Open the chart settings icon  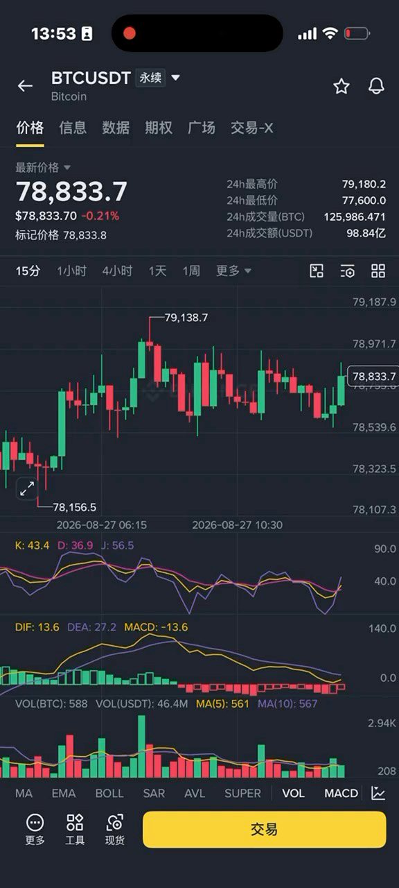click(347, 271)
